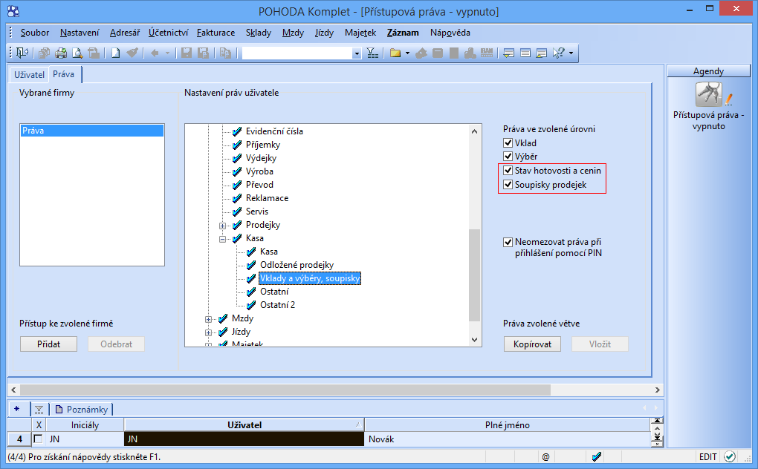Click the stacked documents icon next to the exit icon
The image size is (758, 469).
pyautogui.click(x=45, y=53)
